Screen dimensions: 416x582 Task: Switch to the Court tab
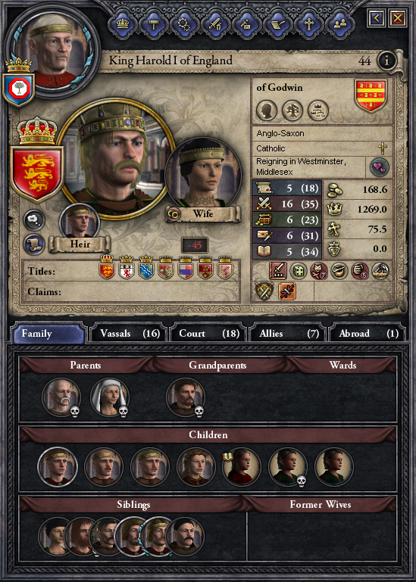(x=208, y=333)
